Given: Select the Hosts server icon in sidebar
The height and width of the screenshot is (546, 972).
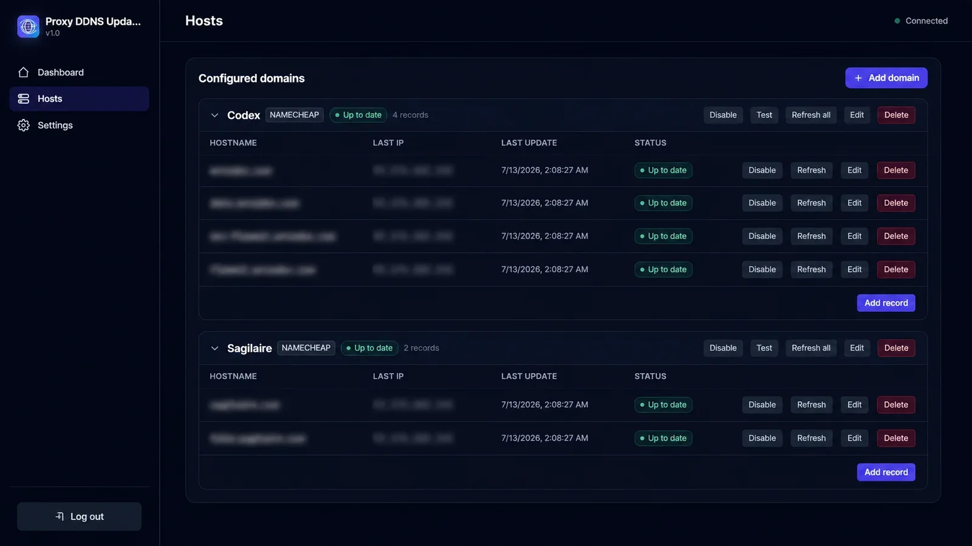Looking at the screenshot, I should pyautogui.click(x=24, y=99).
